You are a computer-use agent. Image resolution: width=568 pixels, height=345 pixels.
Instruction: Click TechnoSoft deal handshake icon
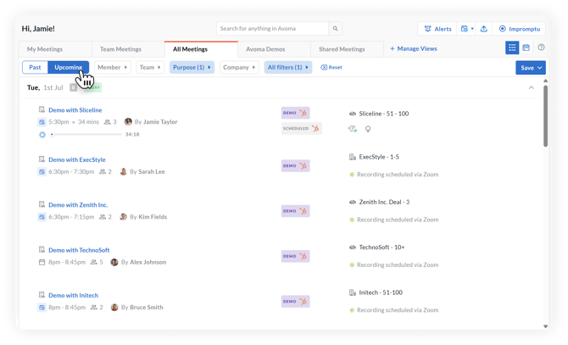coord(353,248)
